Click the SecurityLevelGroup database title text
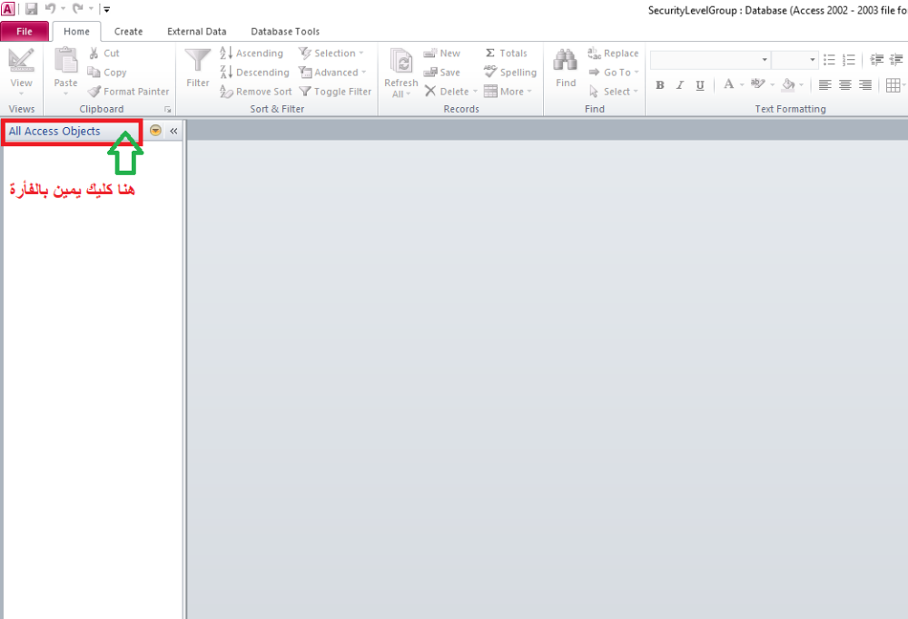Viewport: 908px width, 619px height. (x=777, y=10)
